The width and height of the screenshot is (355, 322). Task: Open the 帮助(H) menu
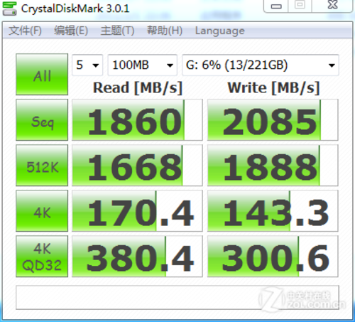165,31
